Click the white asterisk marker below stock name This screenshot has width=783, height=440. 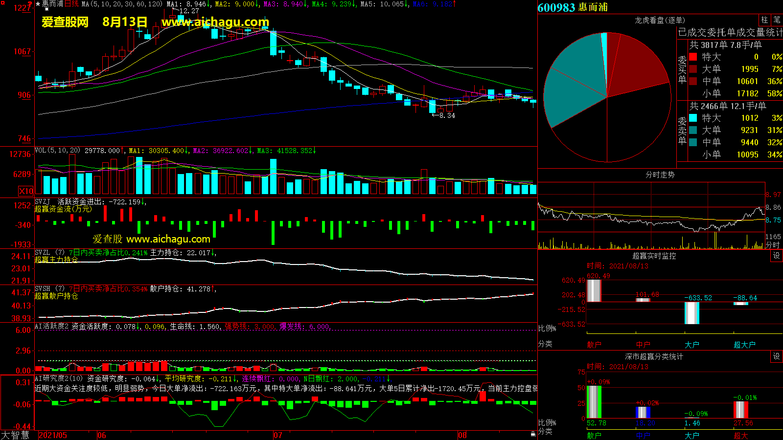(46, 9)
